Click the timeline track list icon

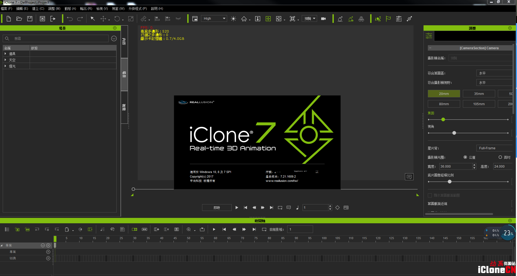[7, 229]
